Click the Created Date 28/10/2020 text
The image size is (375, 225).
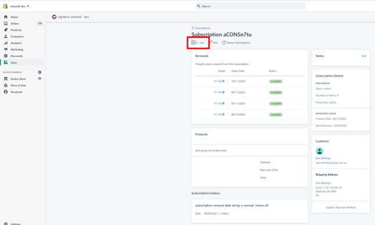[x=331, y=119]
